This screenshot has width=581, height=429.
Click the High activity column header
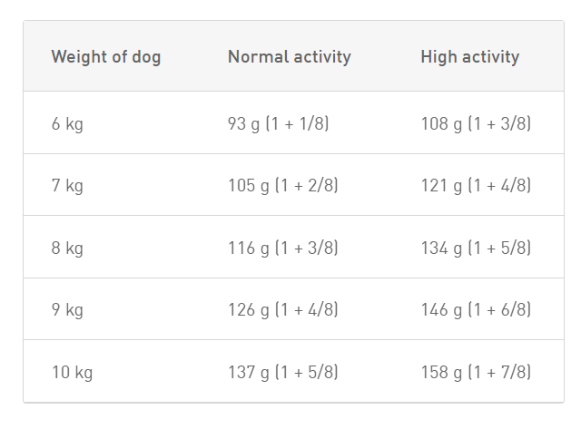[470, 57]
